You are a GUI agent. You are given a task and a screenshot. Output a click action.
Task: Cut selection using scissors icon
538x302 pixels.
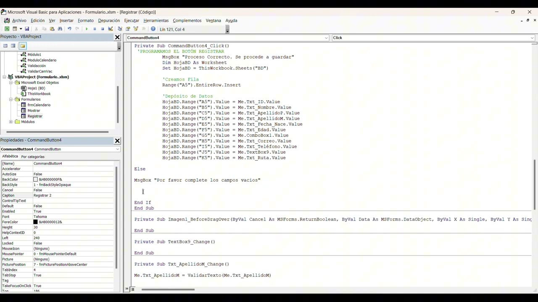[x=36, y=29]
